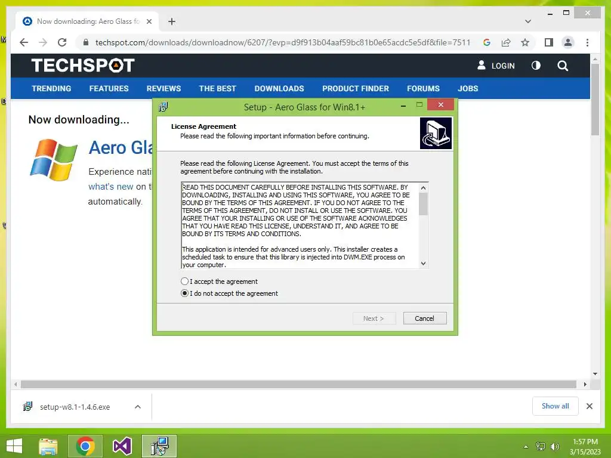Open REVIEWS menu item
The image size is (611, 458).
[x=163, y=88]
